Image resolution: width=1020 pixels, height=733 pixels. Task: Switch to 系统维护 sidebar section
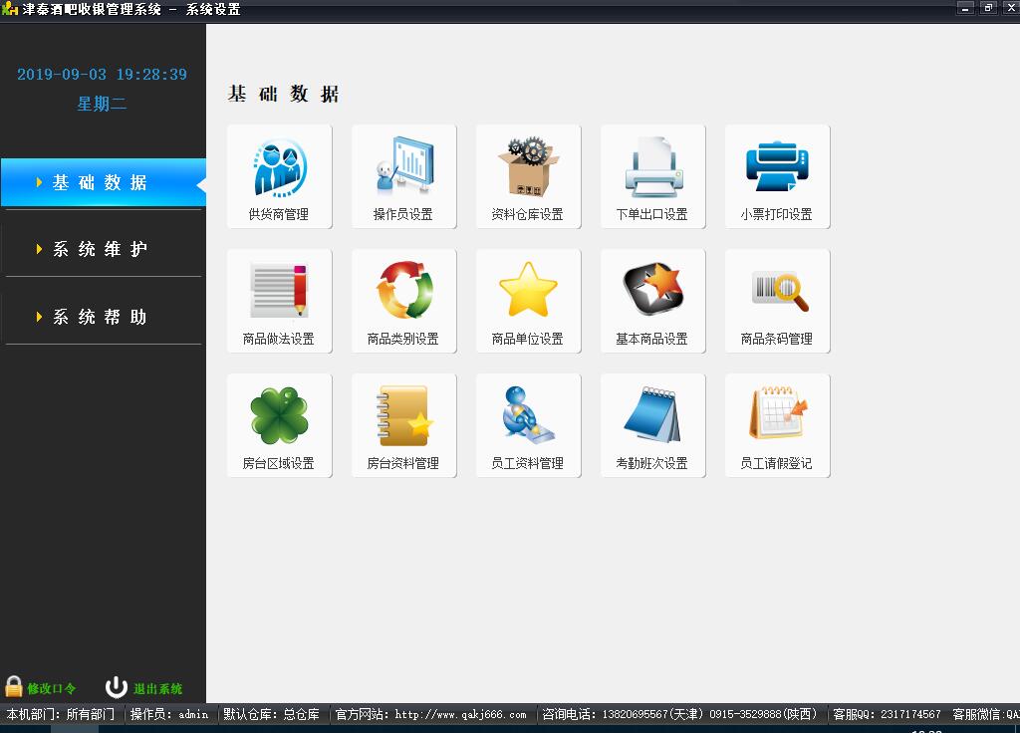tap(101, 249)
